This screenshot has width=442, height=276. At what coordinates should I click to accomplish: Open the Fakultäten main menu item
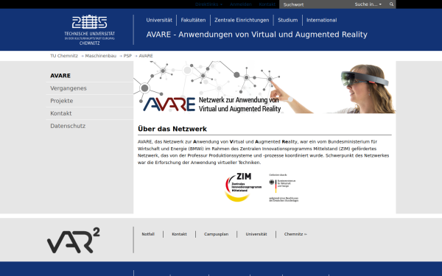193,20
